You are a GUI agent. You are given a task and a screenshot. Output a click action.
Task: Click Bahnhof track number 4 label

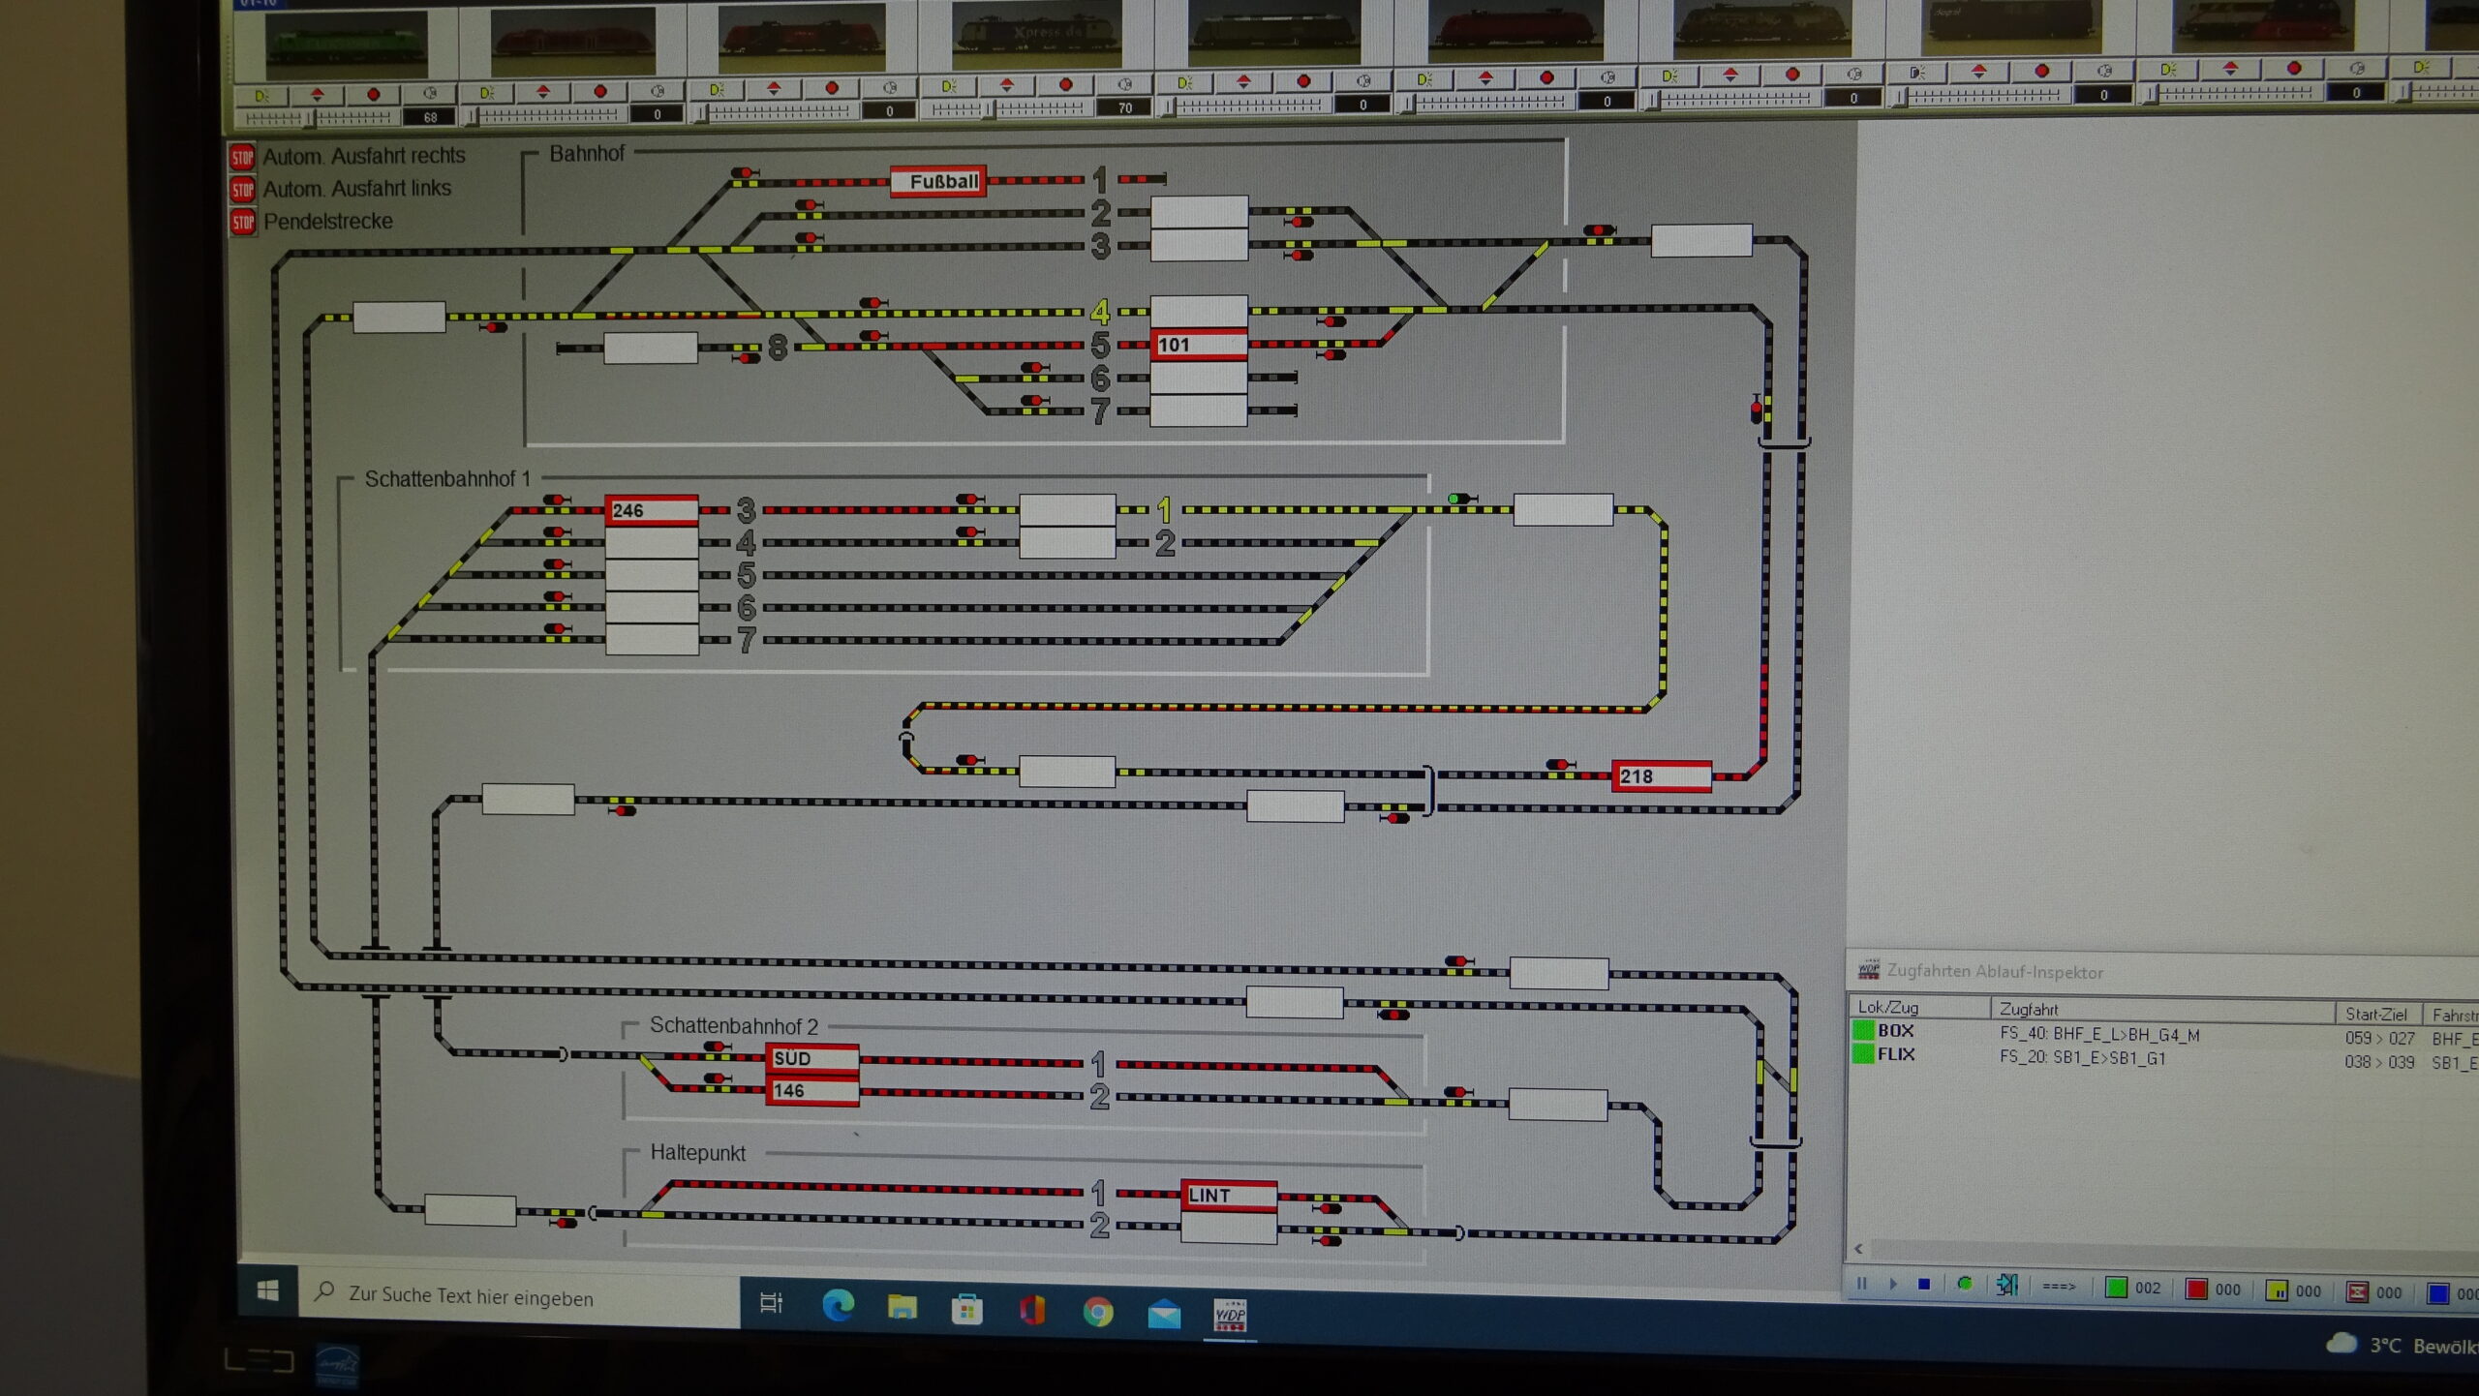point(1100,312)
